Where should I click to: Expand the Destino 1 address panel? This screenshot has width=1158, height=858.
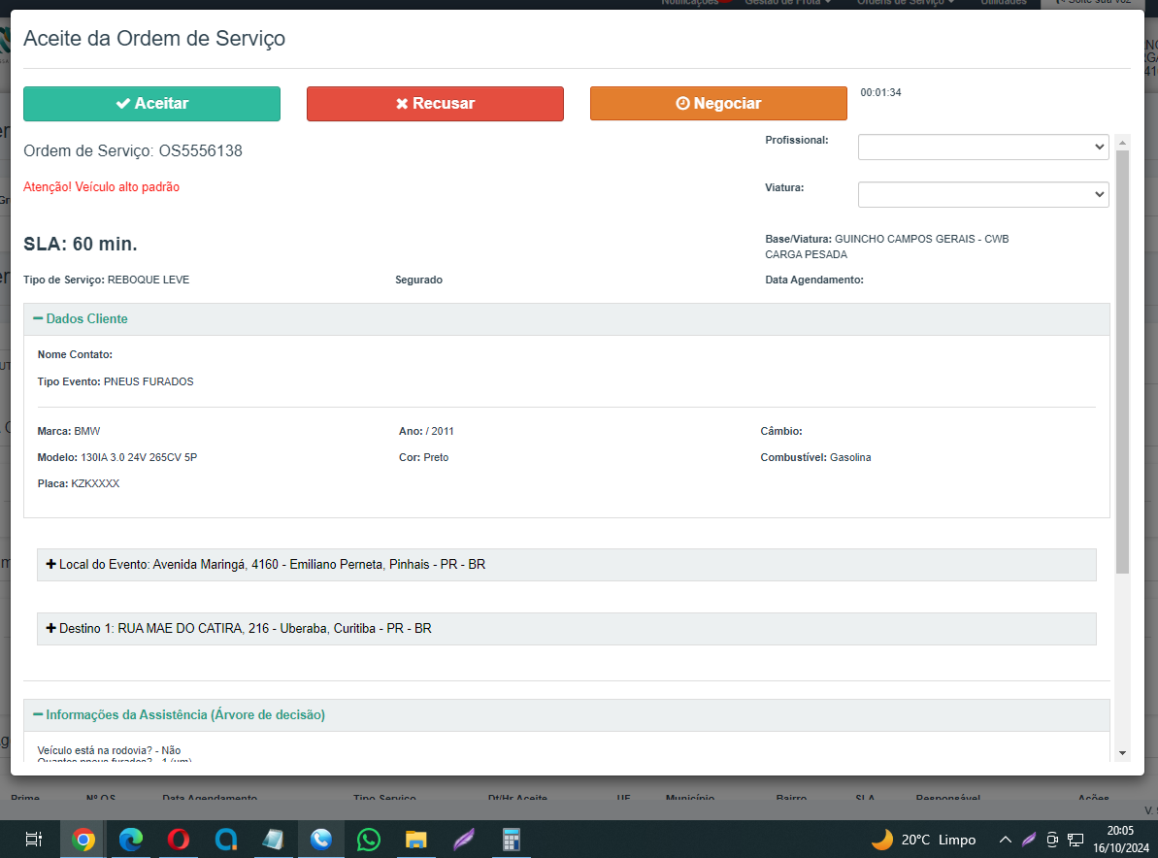(51, 629)
